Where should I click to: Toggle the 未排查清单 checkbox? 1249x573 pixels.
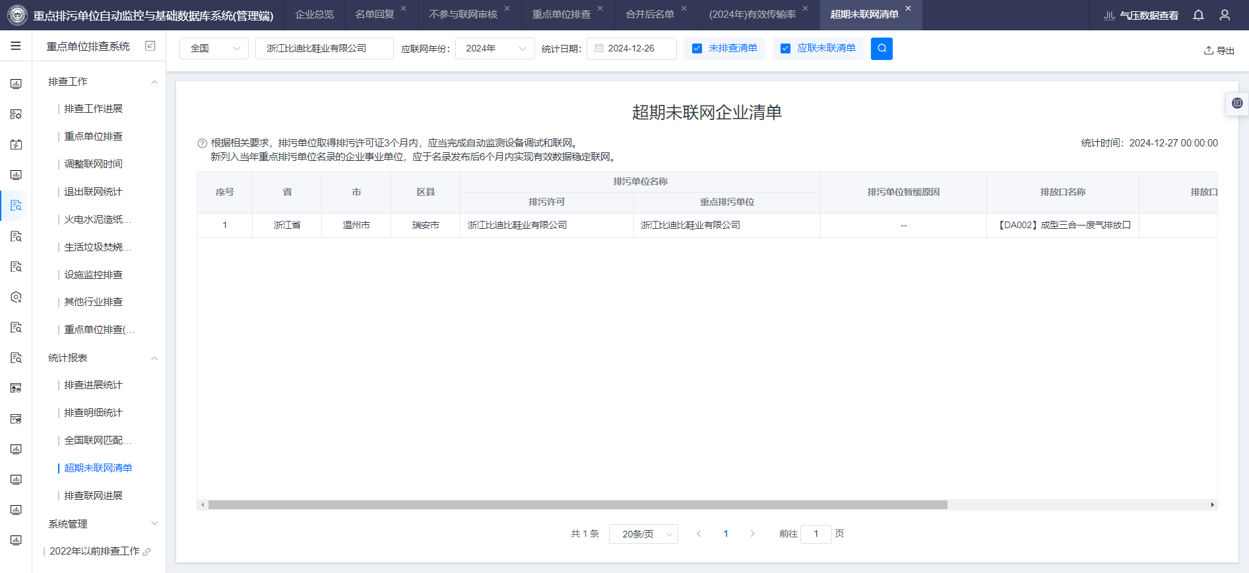697,48
